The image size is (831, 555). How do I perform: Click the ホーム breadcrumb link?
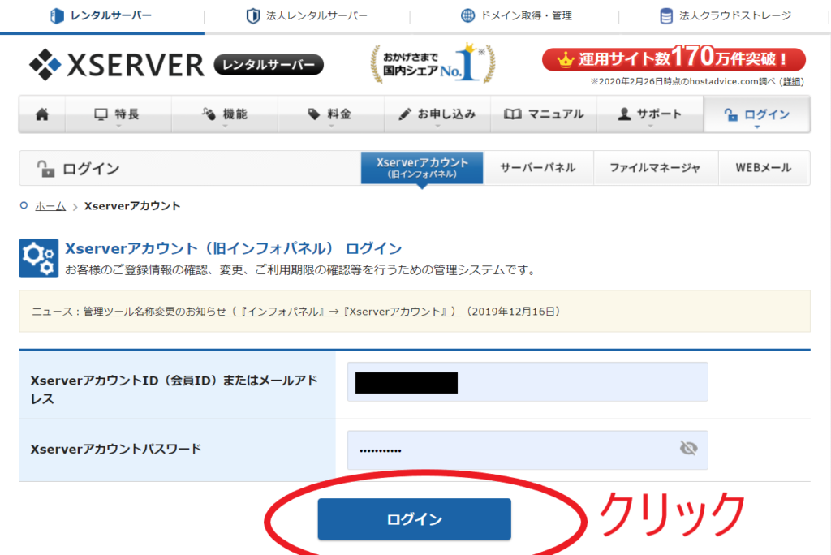coord(50,205)
